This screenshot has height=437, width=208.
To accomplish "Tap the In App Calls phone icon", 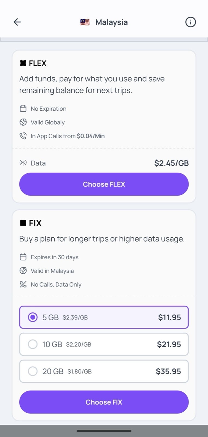I will point(23,136).
